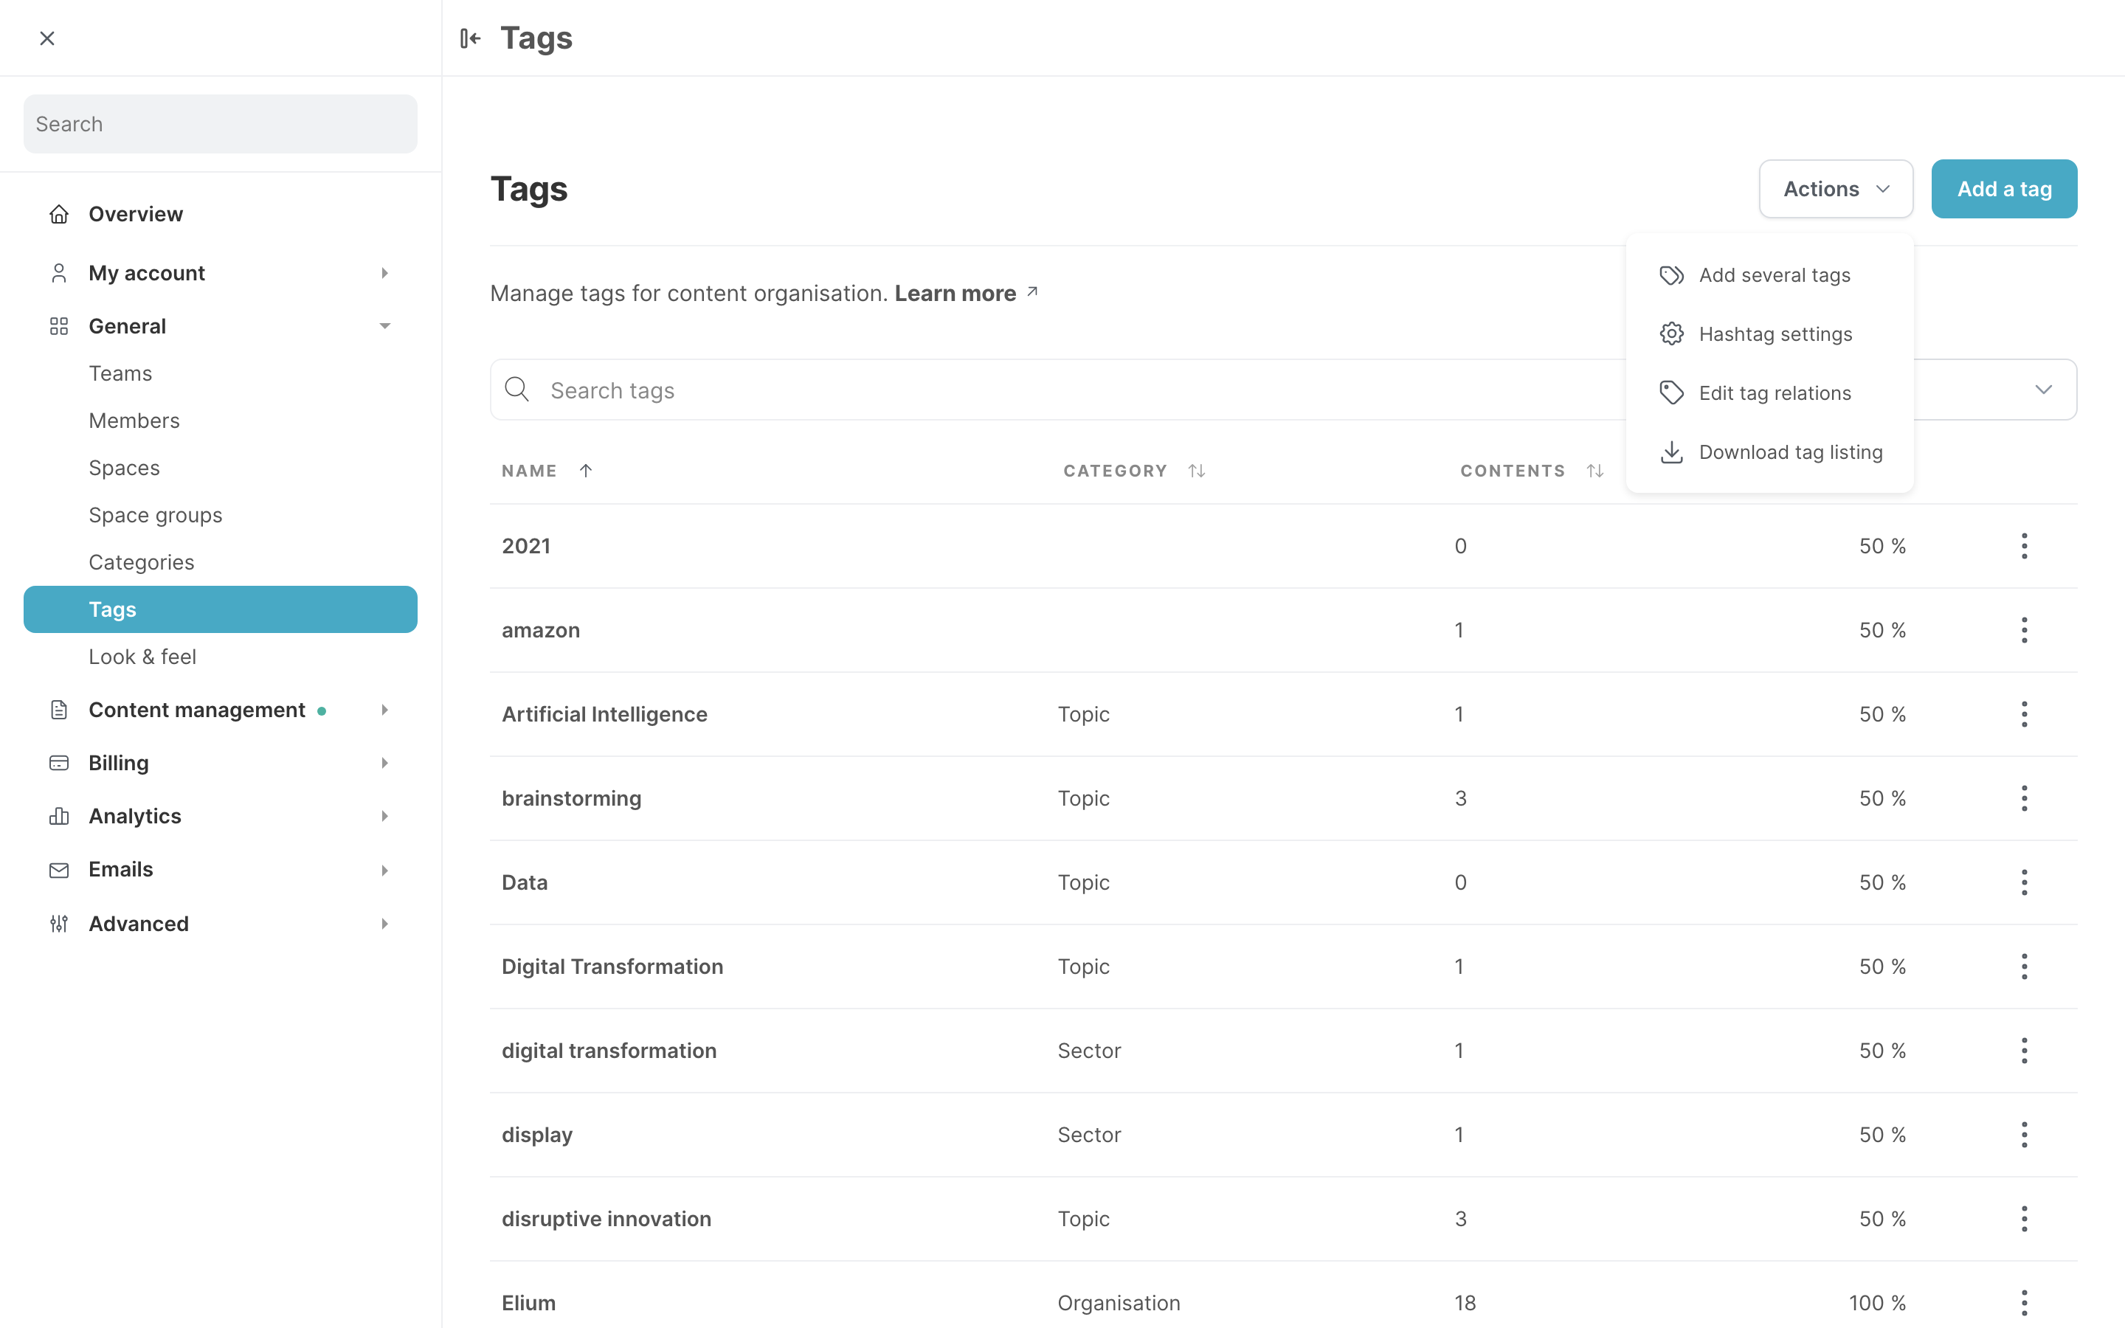Open the three-dot menu for display tag
2125x1328 pixels.
click(x=2024, y=1135)
